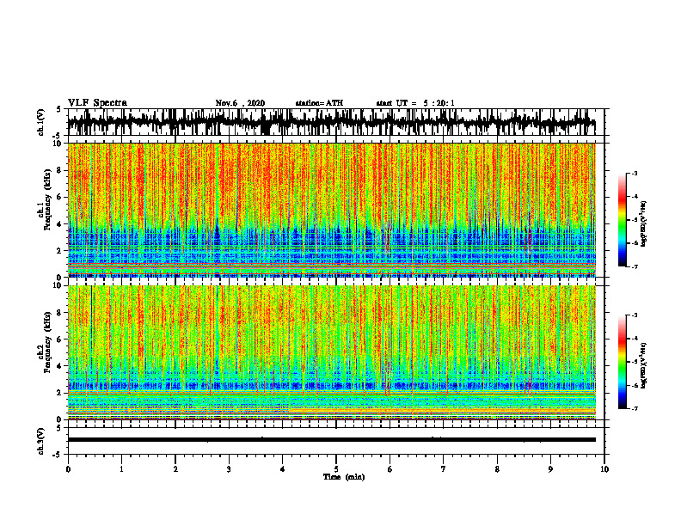Click the "4" kHz tick on ch.1 frequency axis
The image size is (681, 526).
60,224
